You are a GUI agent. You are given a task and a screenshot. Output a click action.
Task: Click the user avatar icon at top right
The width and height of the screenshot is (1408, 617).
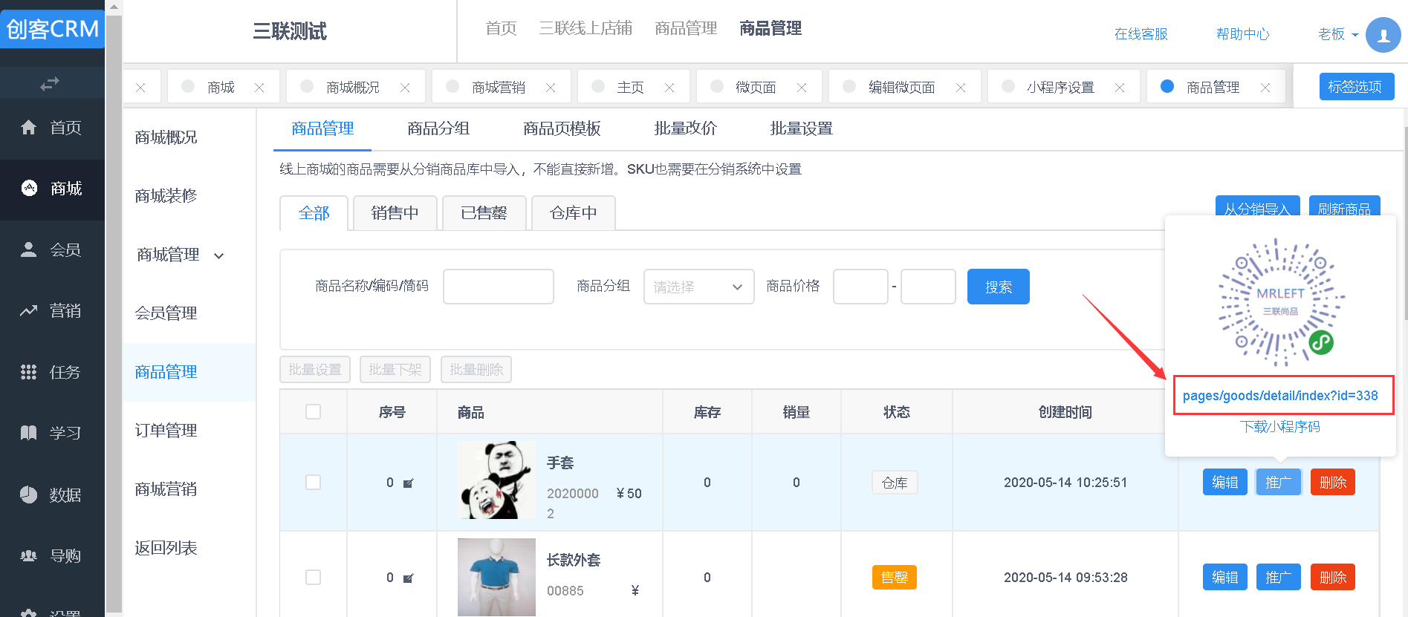pyautogui.click(x=1383, y=35)
